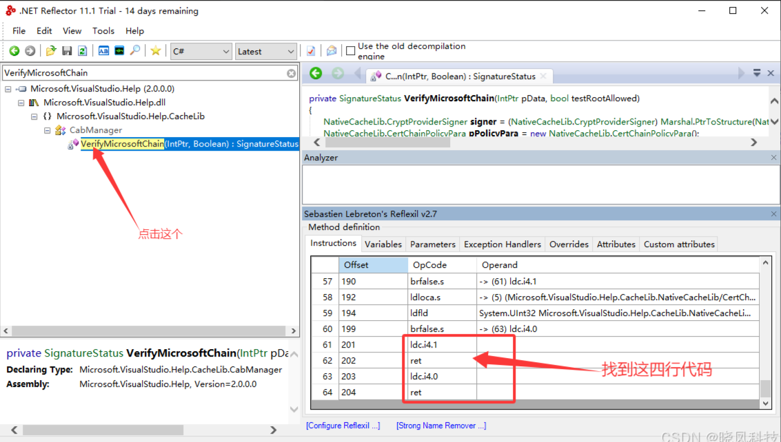Viewport: 781px width, 442px height.
Task: Switch to the Parameters tab
Action: pos(432,244)
